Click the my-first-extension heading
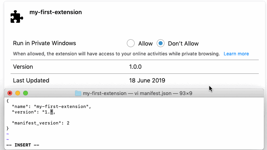The height and width of the screenshot is (150, 267). click(x=56, y=12)
